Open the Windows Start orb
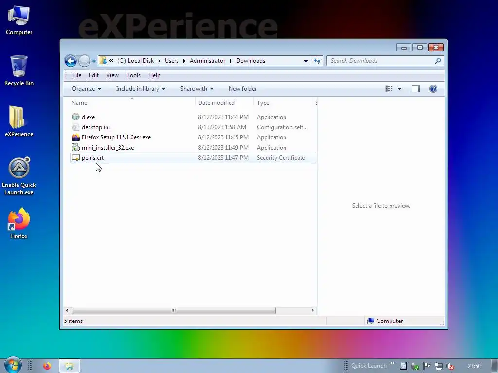498x373 pixels. (x=13, y=365)
